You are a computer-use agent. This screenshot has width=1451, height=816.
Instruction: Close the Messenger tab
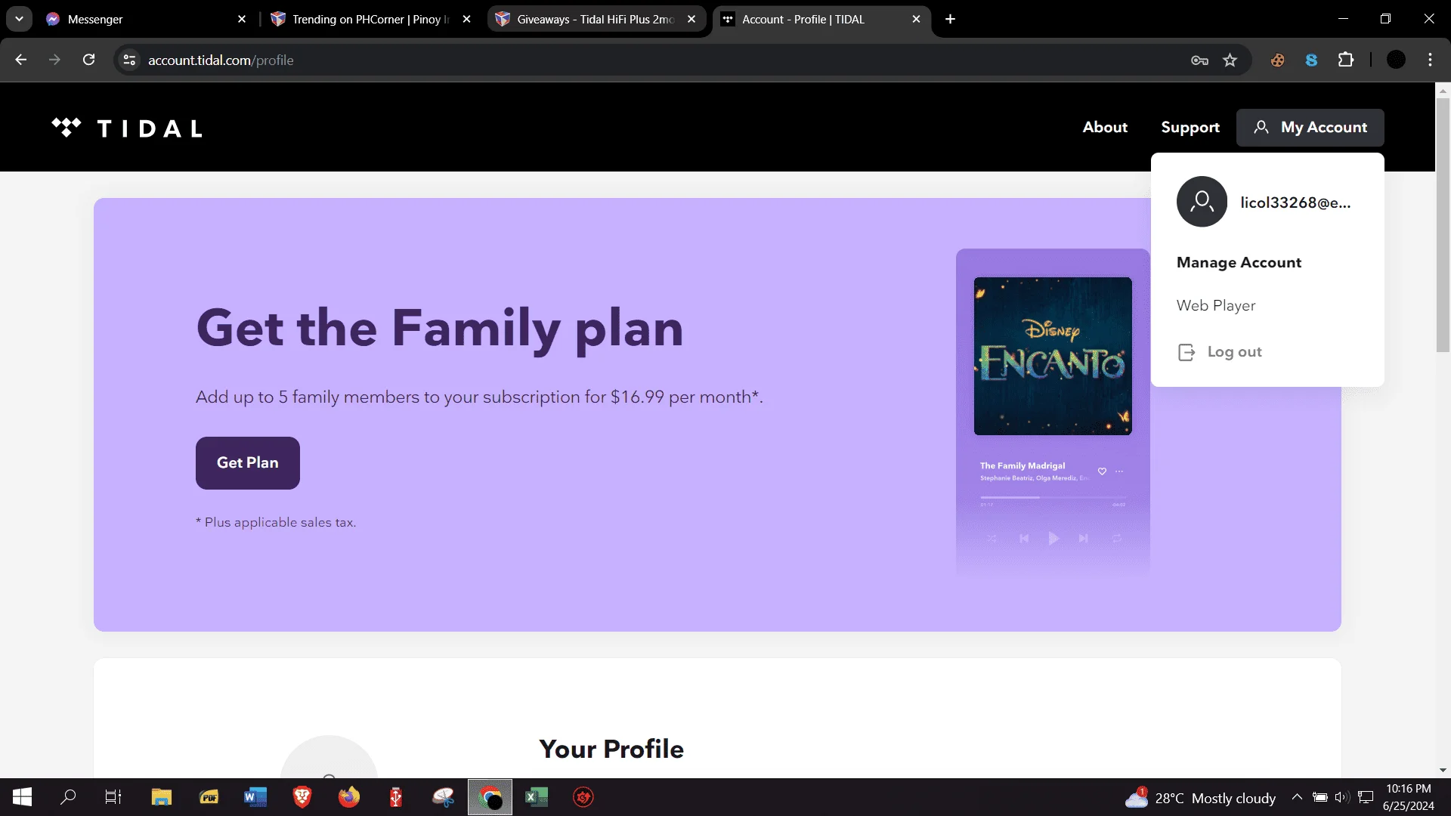click(x=242, y=19)
